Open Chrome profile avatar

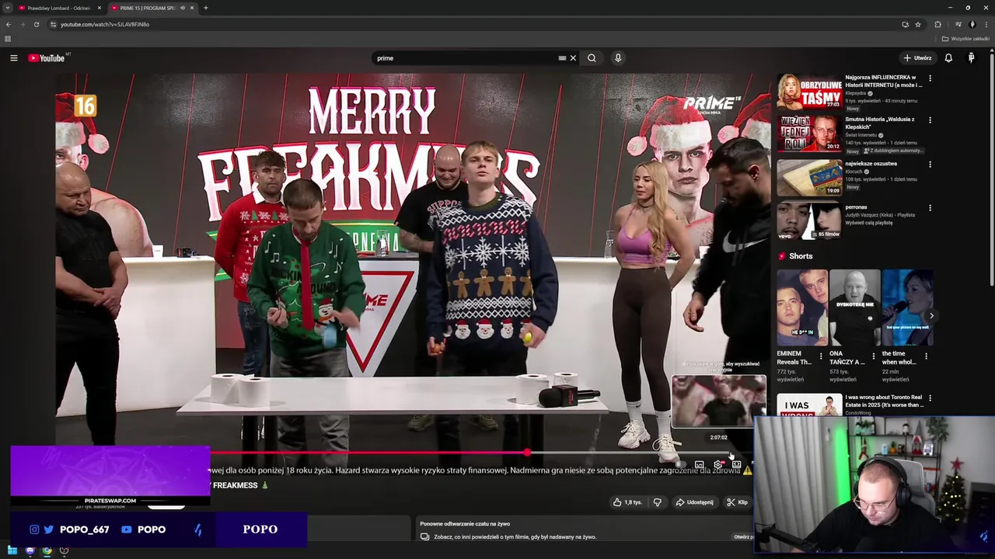click(x=972, y=24)
